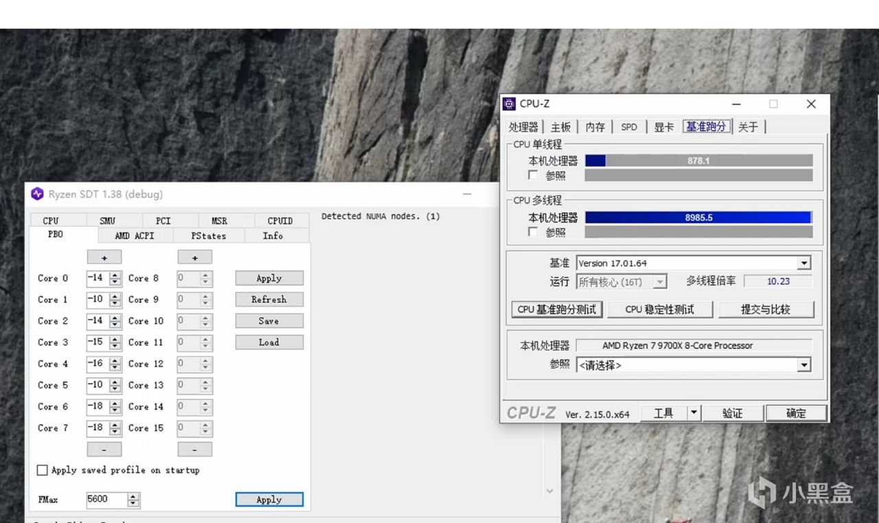
Task: Run the CPU 稳定性测试 stress test
Action: click(x=660, y=310)
